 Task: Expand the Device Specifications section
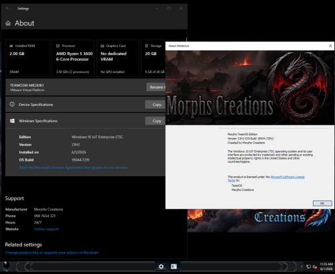(85, 105)
